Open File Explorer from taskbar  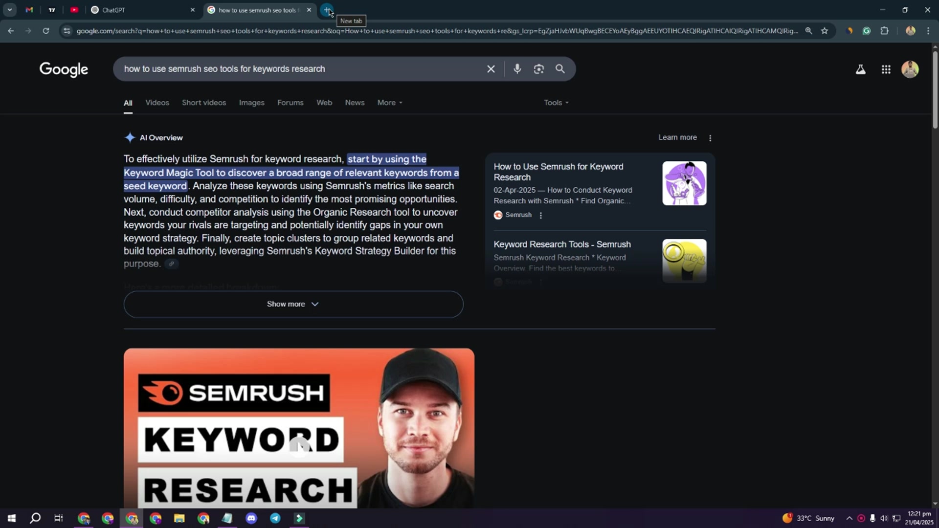click(x=179, y=518)
